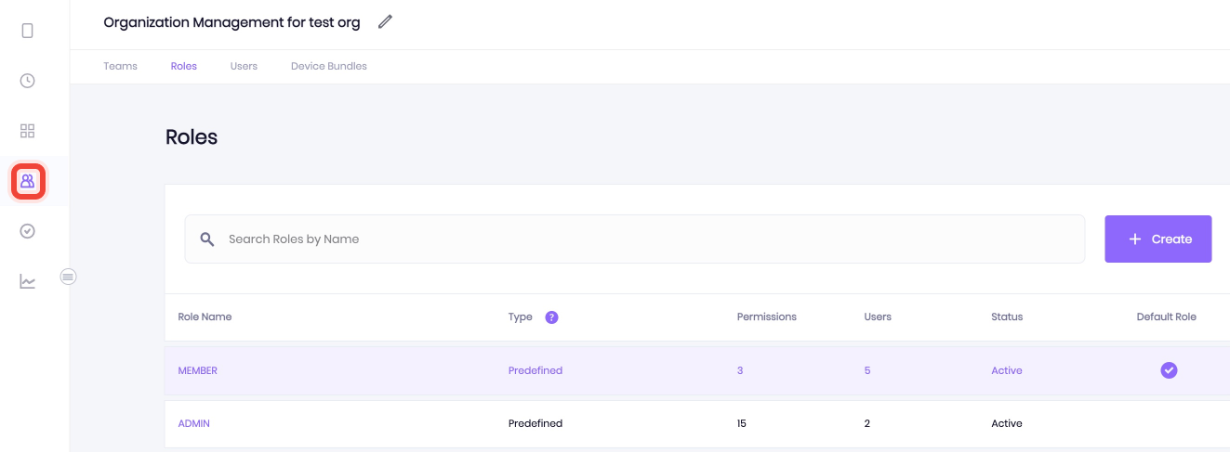Click the Default Role column header
This screenshot has height=452, width=1230.
1167,316
